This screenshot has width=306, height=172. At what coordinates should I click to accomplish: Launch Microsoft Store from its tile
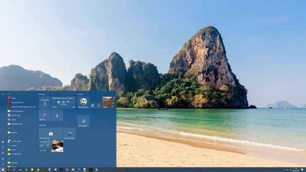tap(50, 134)
